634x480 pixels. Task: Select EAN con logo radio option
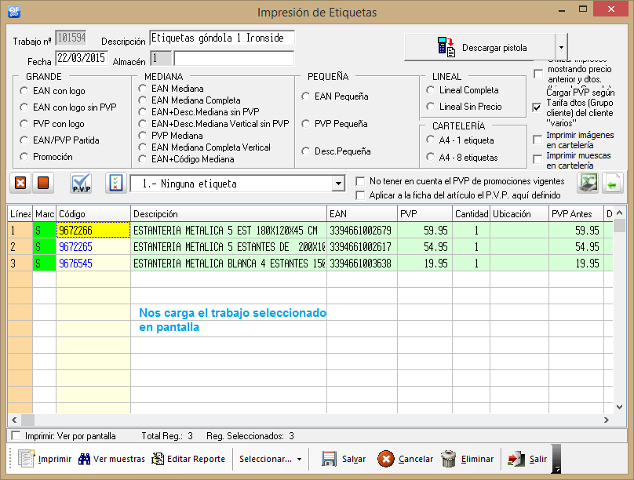click(x=24, y=91)
